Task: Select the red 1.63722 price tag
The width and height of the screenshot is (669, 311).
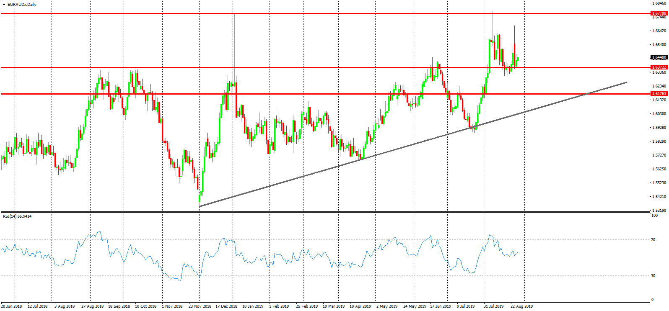Action: [x=659, y=67]
